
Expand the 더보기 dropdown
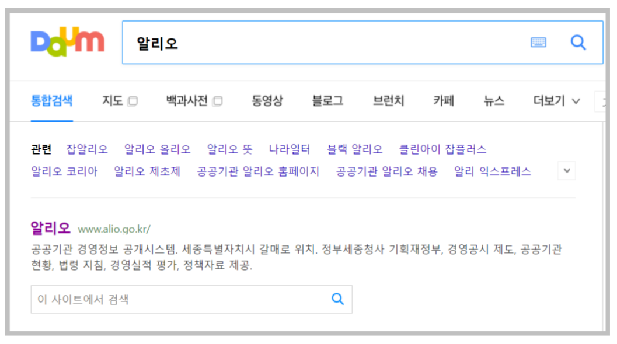[x=556, y=101]
